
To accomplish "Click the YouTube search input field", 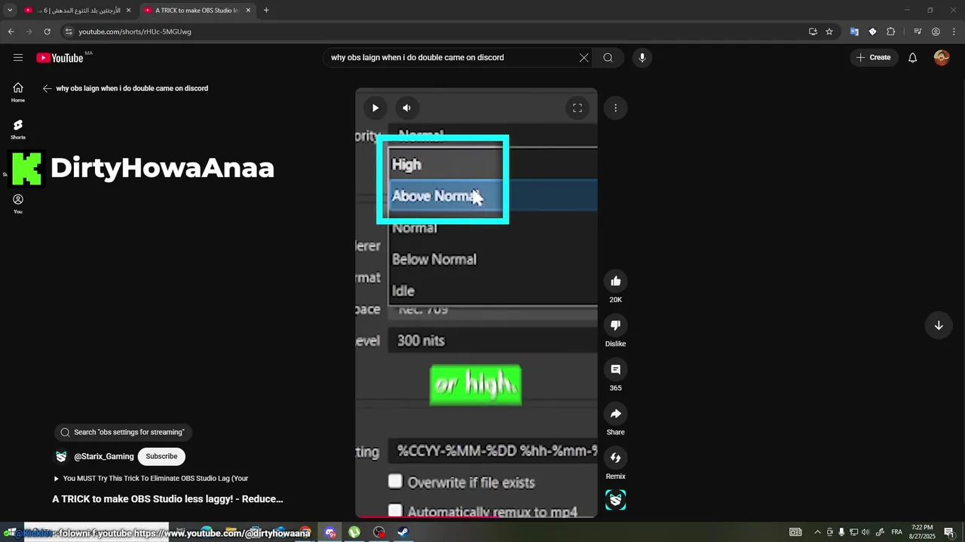I will click(x=452, y=57).
